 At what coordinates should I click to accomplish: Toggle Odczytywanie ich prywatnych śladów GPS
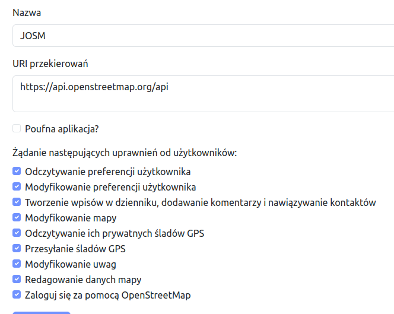click(x=17, y=233)
